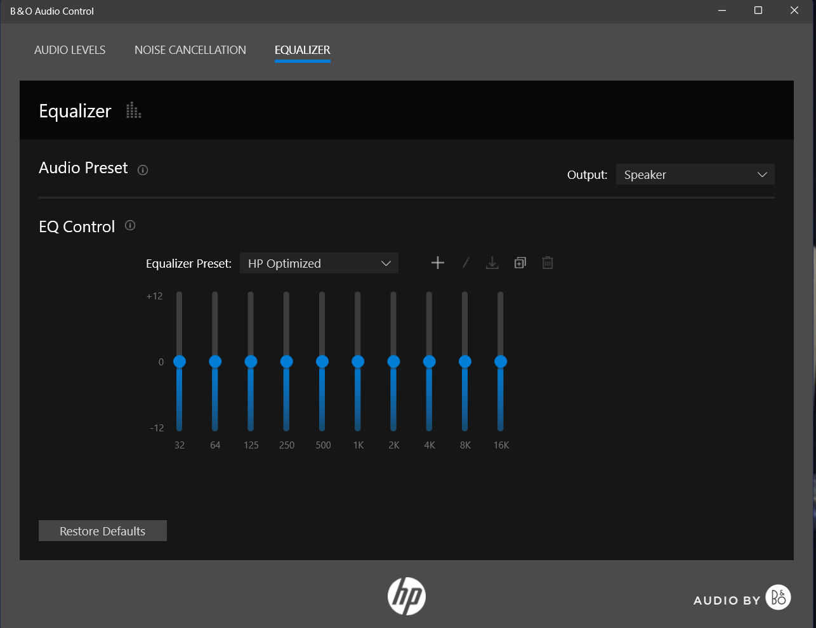Viewport: 816px width, 628px height.
Task: Click the Restore Defaults button
Action: pyautogui.click(x=103, y=531)
